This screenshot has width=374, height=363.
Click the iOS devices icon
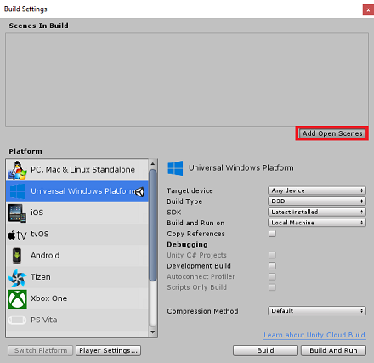click(x=17, y=213)
